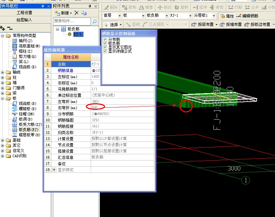The width and height of the screenshot is (275, 217).
Task: Click 按墙布置 layout by wall tool
Action: click(x=230, y=25)
